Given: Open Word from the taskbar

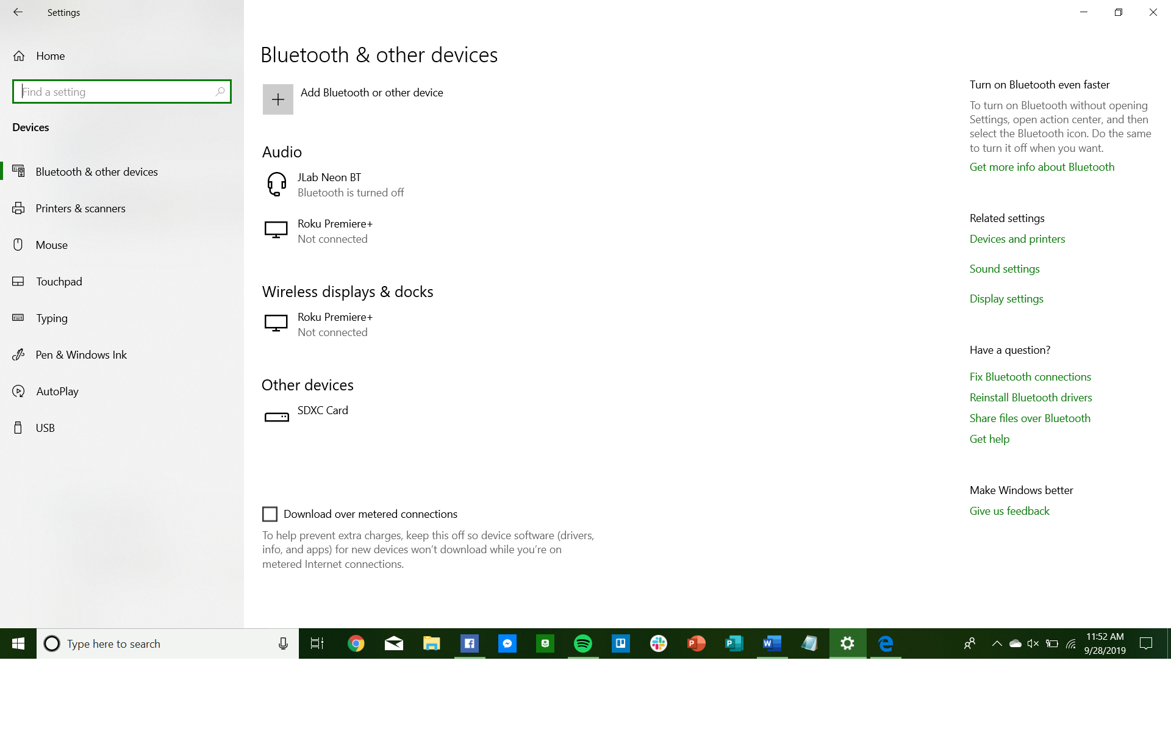Looking at the screenshot, I should pos(772,643).
